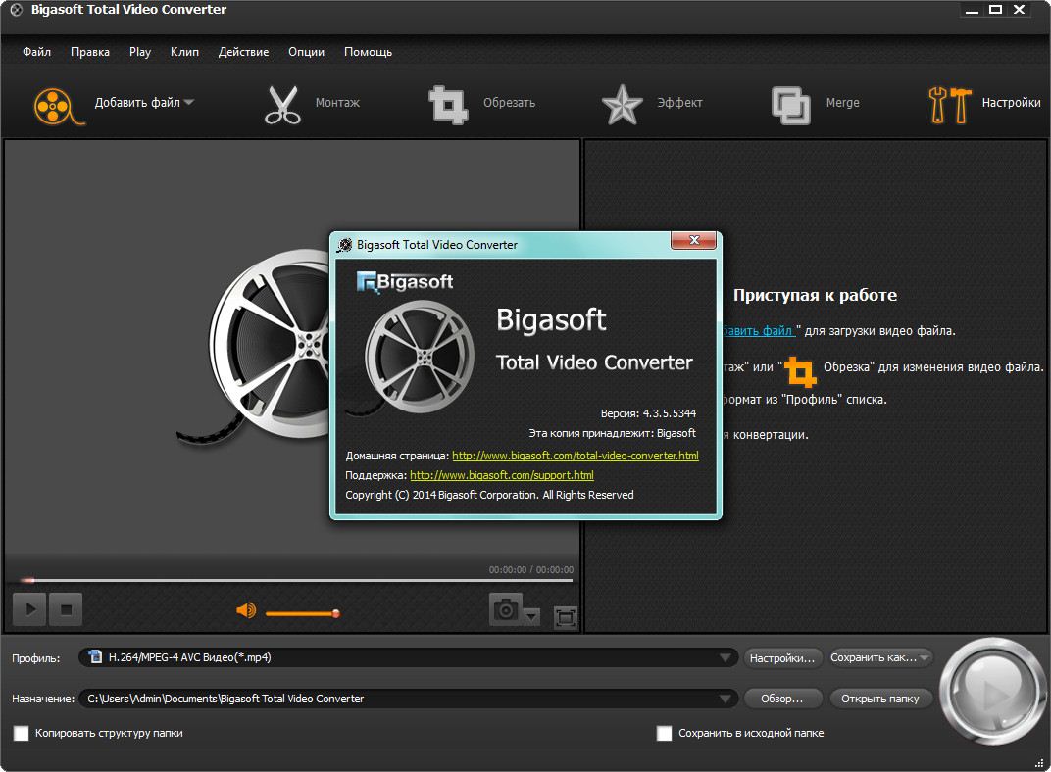Image resolution: width=1051 pixels, height=772 pixels.
Task: Click the orange crop icon in getting started
Action: pyautogui.click(x=800, y=371)
